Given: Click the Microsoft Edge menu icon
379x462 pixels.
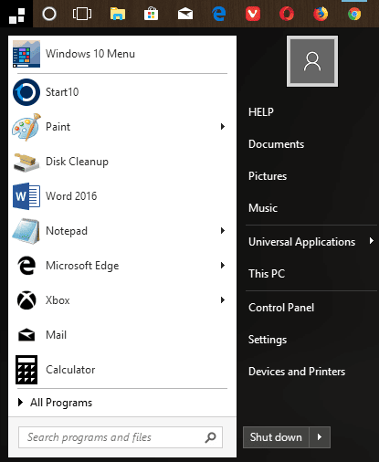Looking at the screenshot, I should click(x=26, y=266).
